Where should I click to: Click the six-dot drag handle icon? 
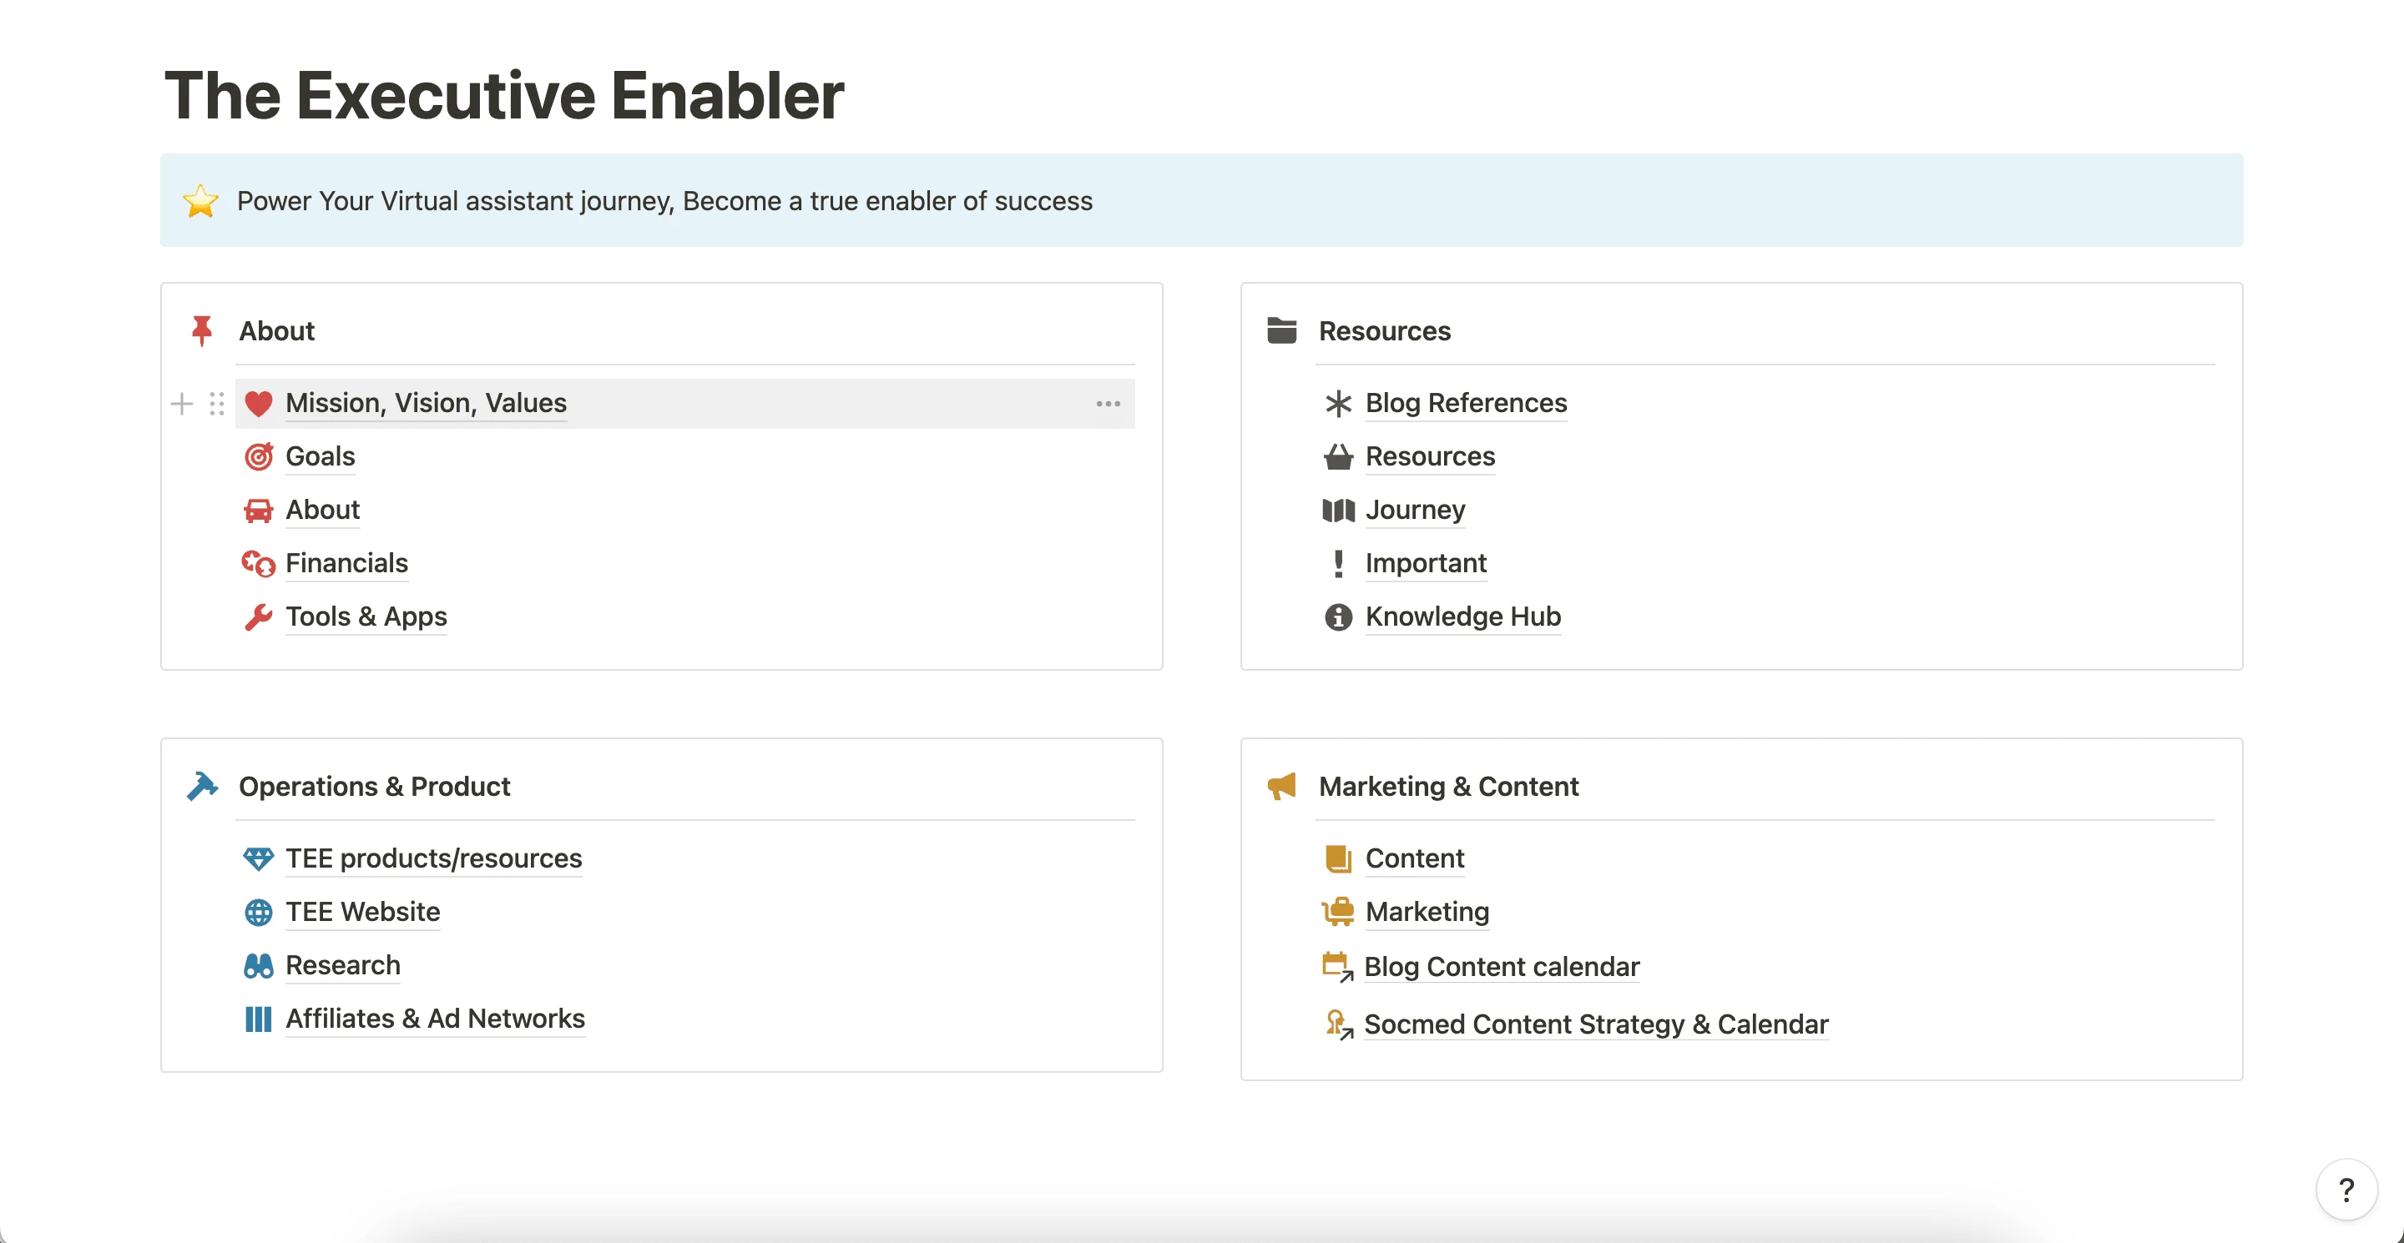tap(216, 404)
